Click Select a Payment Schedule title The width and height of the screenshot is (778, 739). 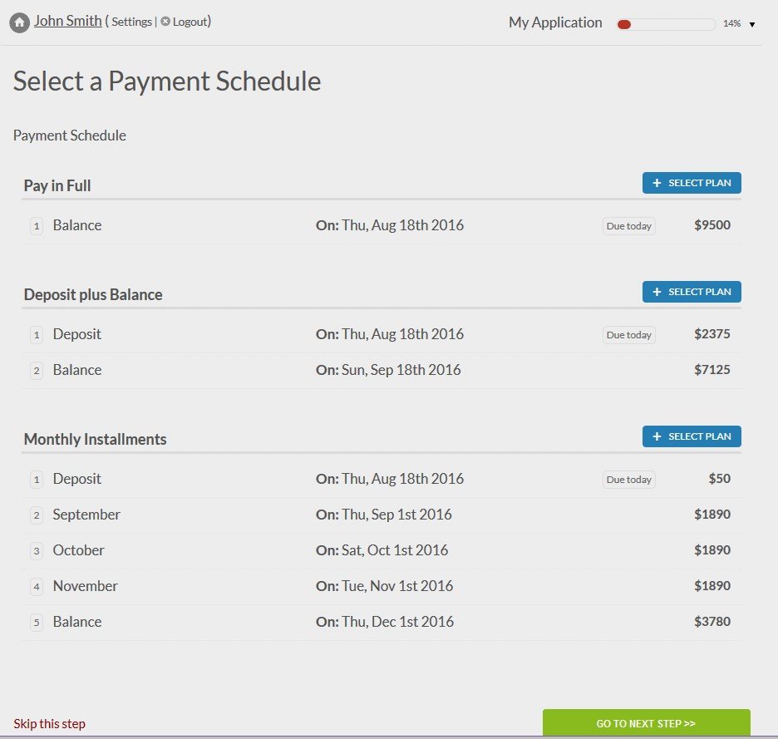[167, 81]
